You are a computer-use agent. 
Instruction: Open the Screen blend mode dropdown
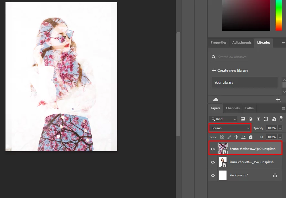click(229, 128)
